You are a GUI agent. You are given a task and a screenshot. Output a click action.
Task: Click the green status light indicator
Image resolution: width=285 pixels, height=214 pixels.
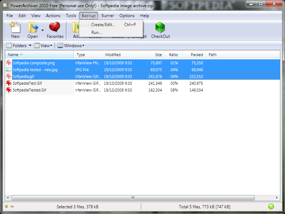[271, 206]
